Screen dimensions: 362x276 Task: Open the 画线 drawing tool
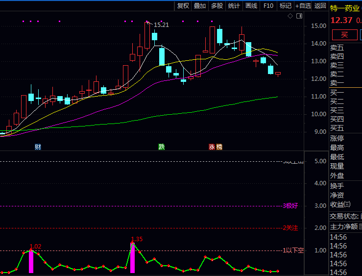click(x=251, y=6)
